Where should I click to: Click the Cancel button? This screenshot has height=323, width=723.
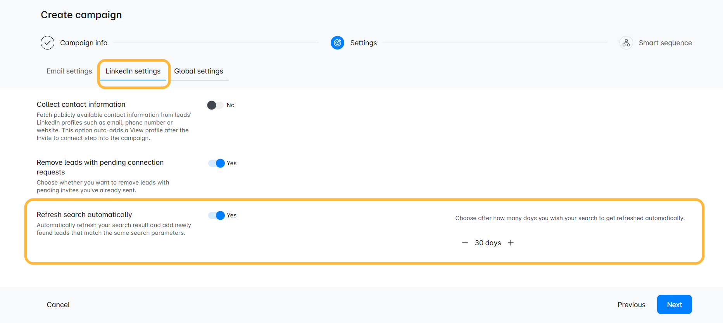pos(58,305)
